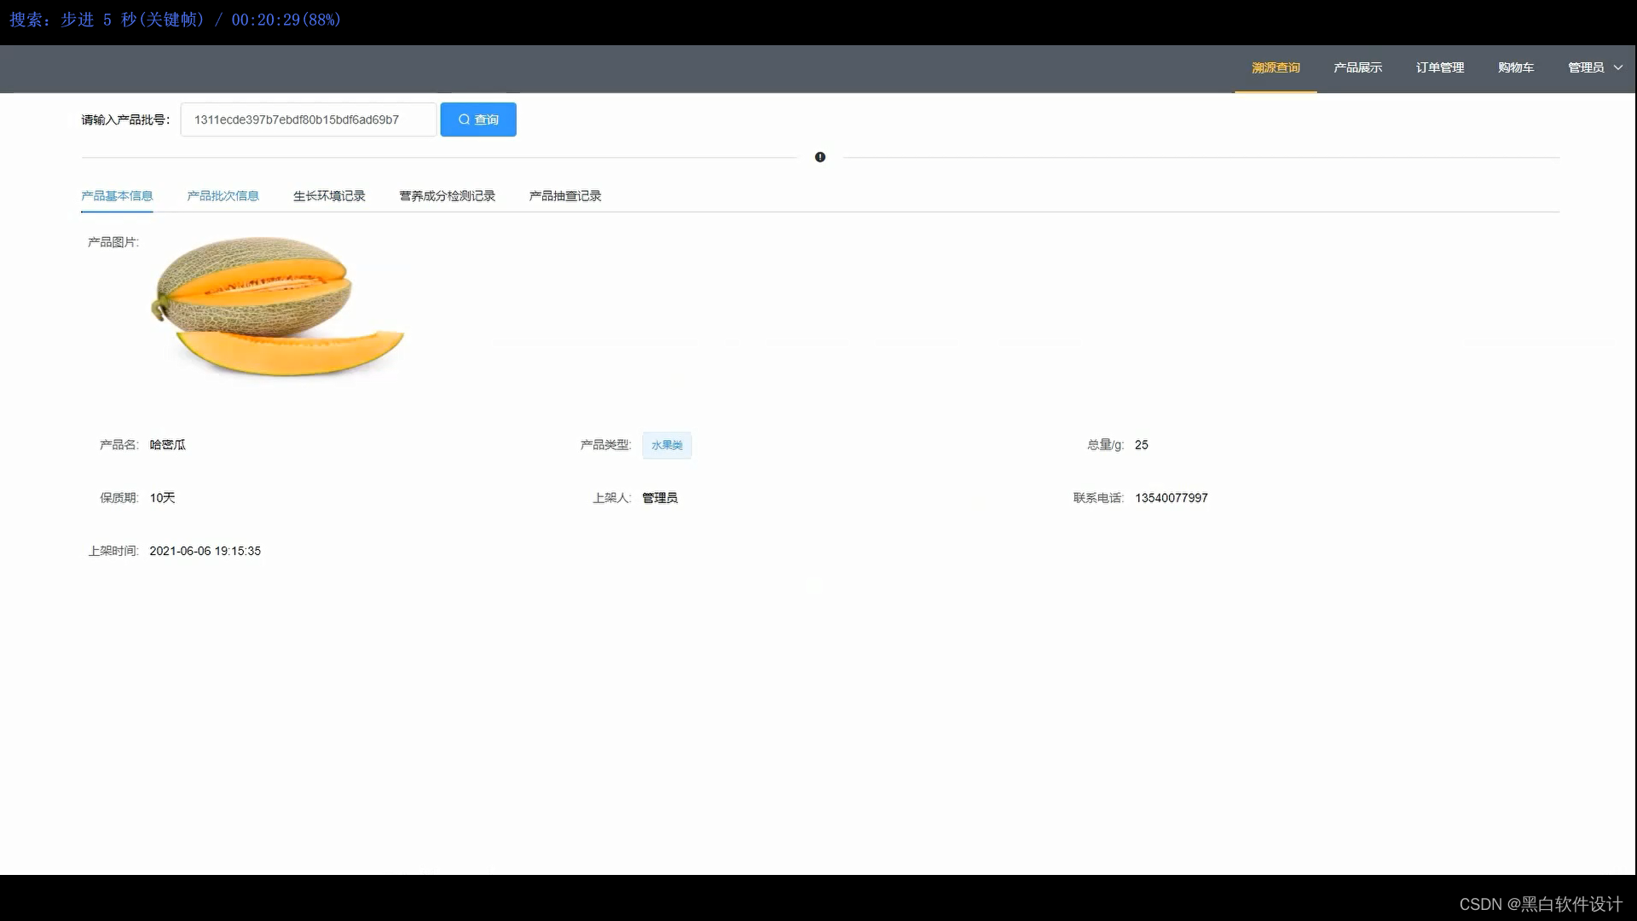Screen dimensions: 1637x921
Task: Open the 产品抽查记录 tab
Action: [565, 196]
